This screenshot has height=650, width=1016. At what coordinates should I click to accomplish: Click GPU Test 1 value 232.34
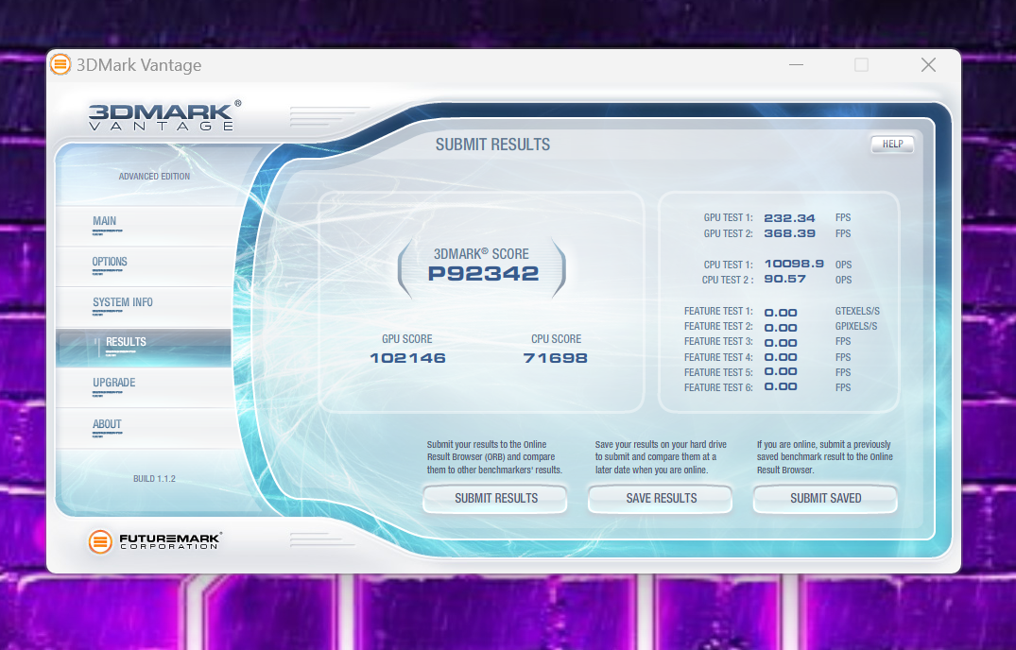(x=789, y=218)
